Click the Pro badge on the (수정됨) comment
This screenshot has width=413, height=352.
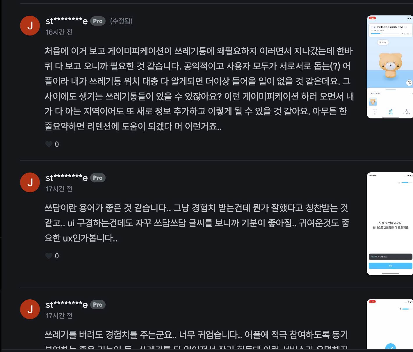[x=98, y=21]
